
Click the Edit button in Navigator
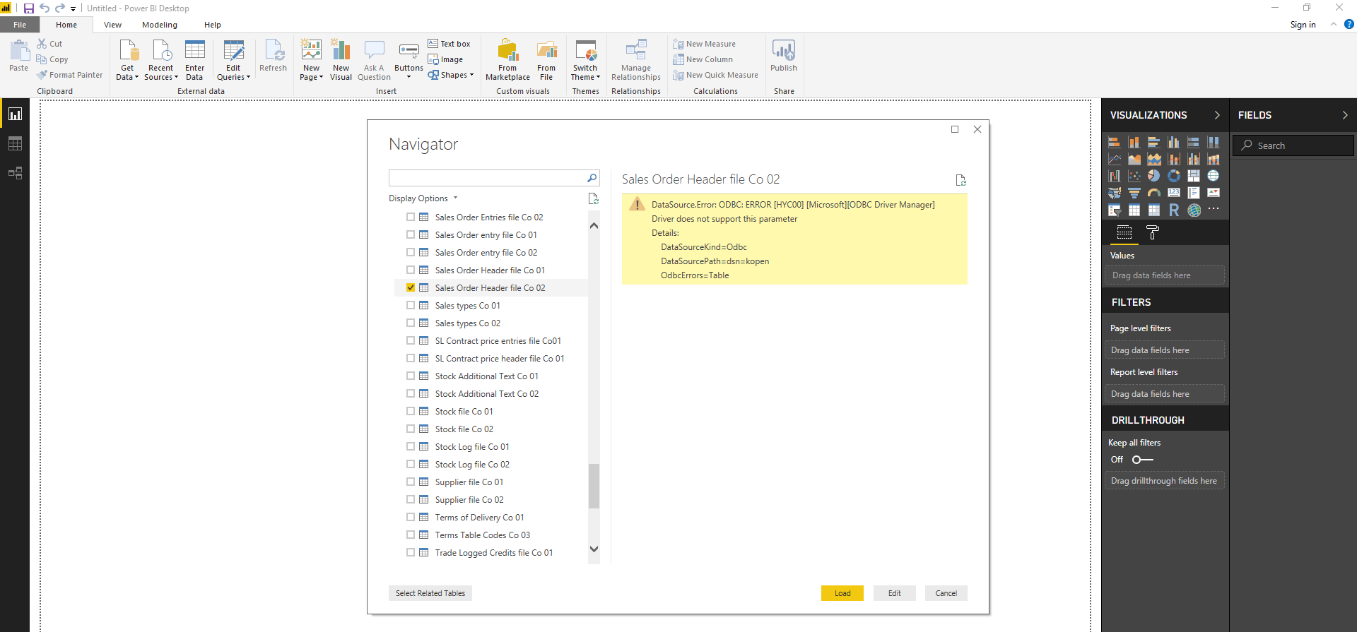coord(895,593)
